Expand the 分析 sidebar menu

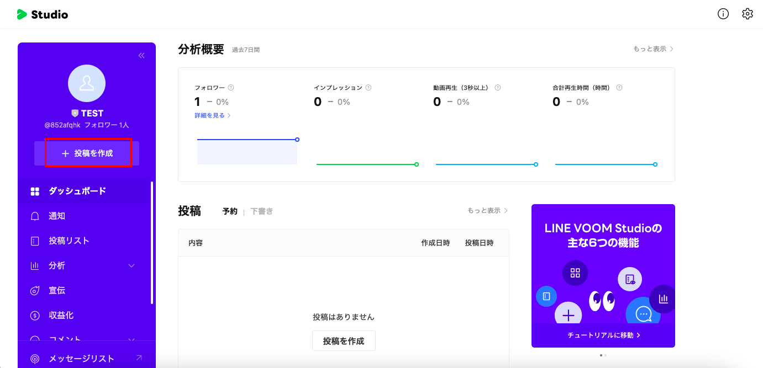[x=131, y=266]
